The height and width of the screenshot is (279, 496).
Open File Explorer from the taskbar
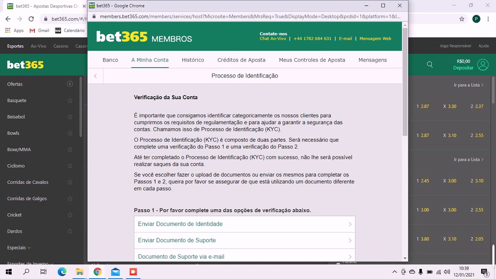(x=79, y=272)
